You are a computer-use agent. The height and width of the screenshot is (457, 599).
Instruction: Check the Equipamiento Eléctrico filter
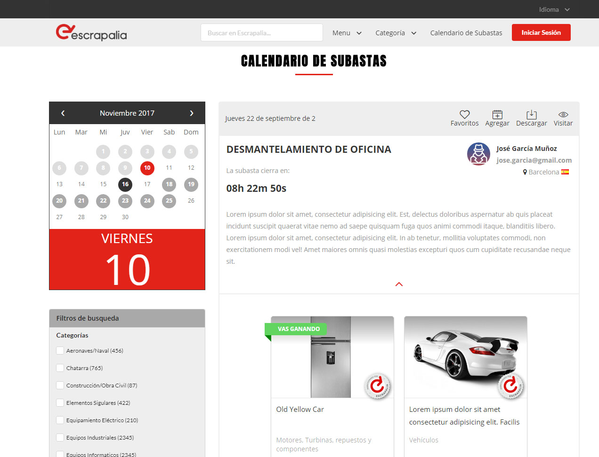click(x=60, y=420)
